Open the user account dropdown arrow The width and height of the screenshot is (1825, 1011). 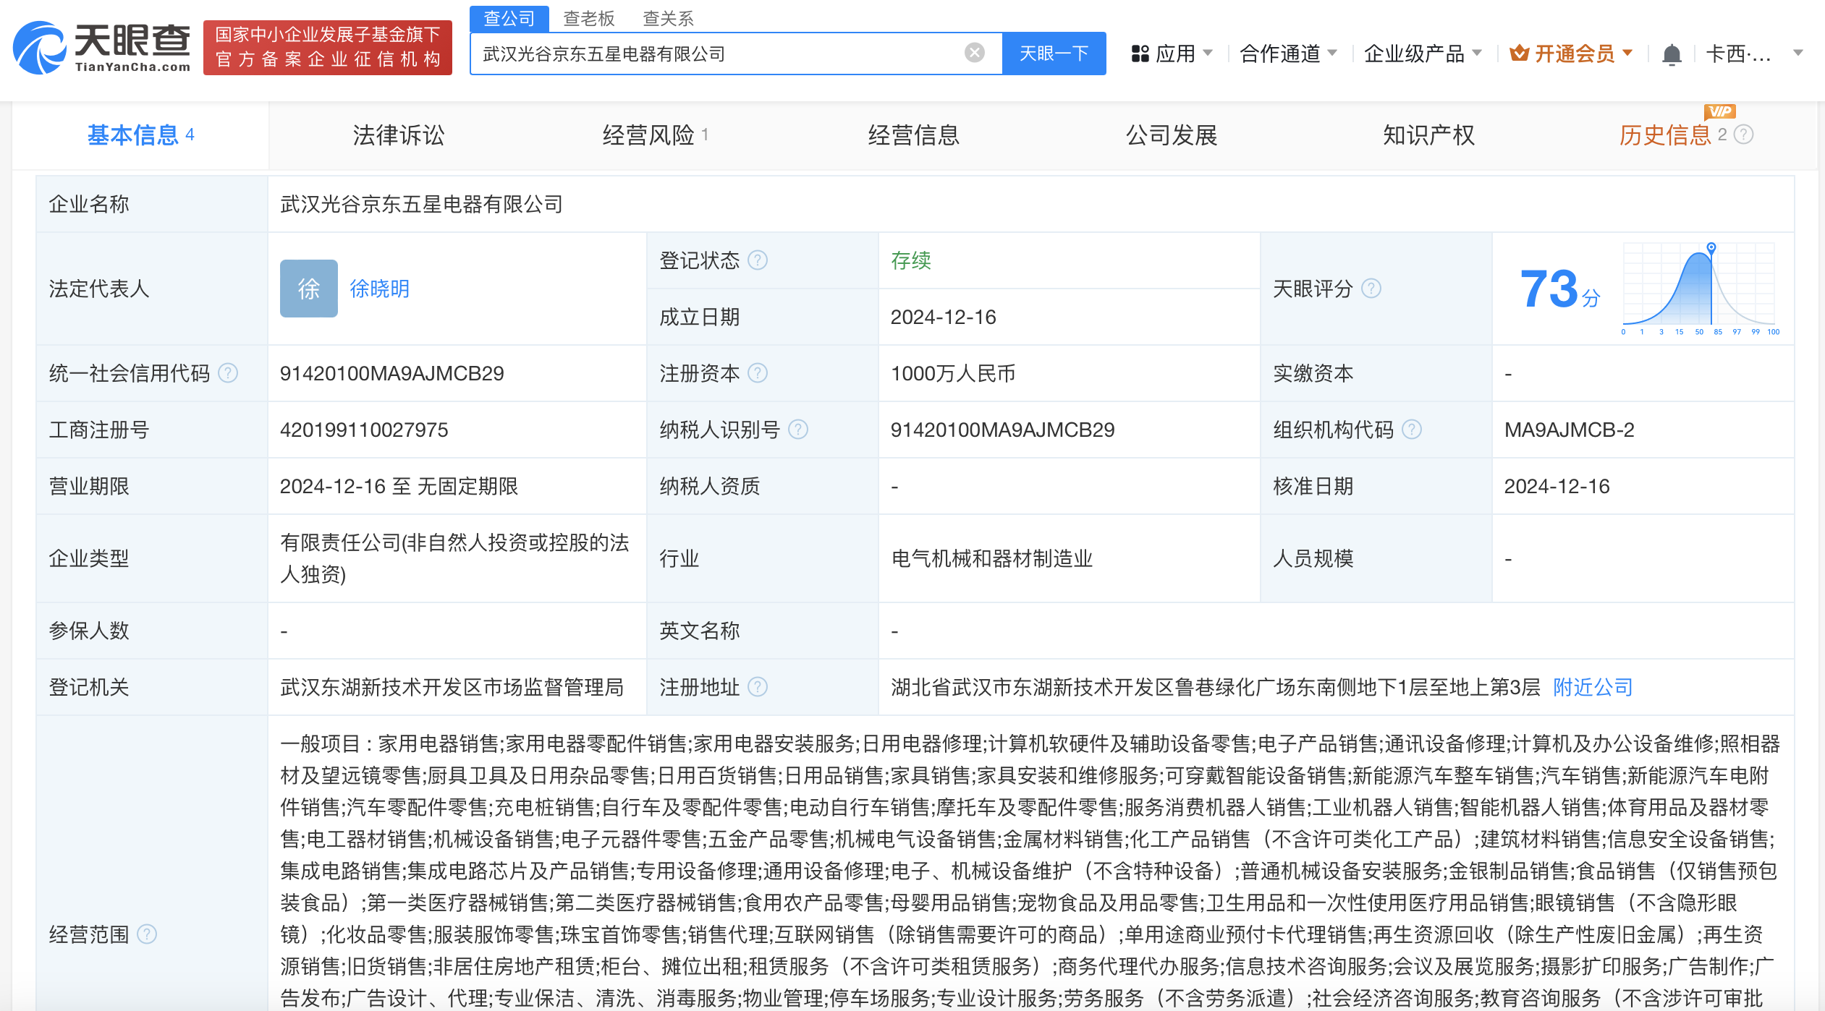[x=1798, y=54]
